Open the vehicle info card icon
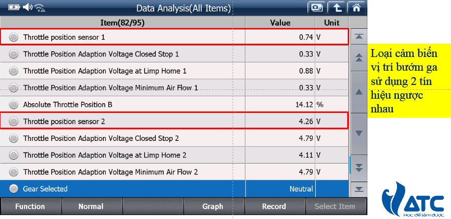 [316, 7]
